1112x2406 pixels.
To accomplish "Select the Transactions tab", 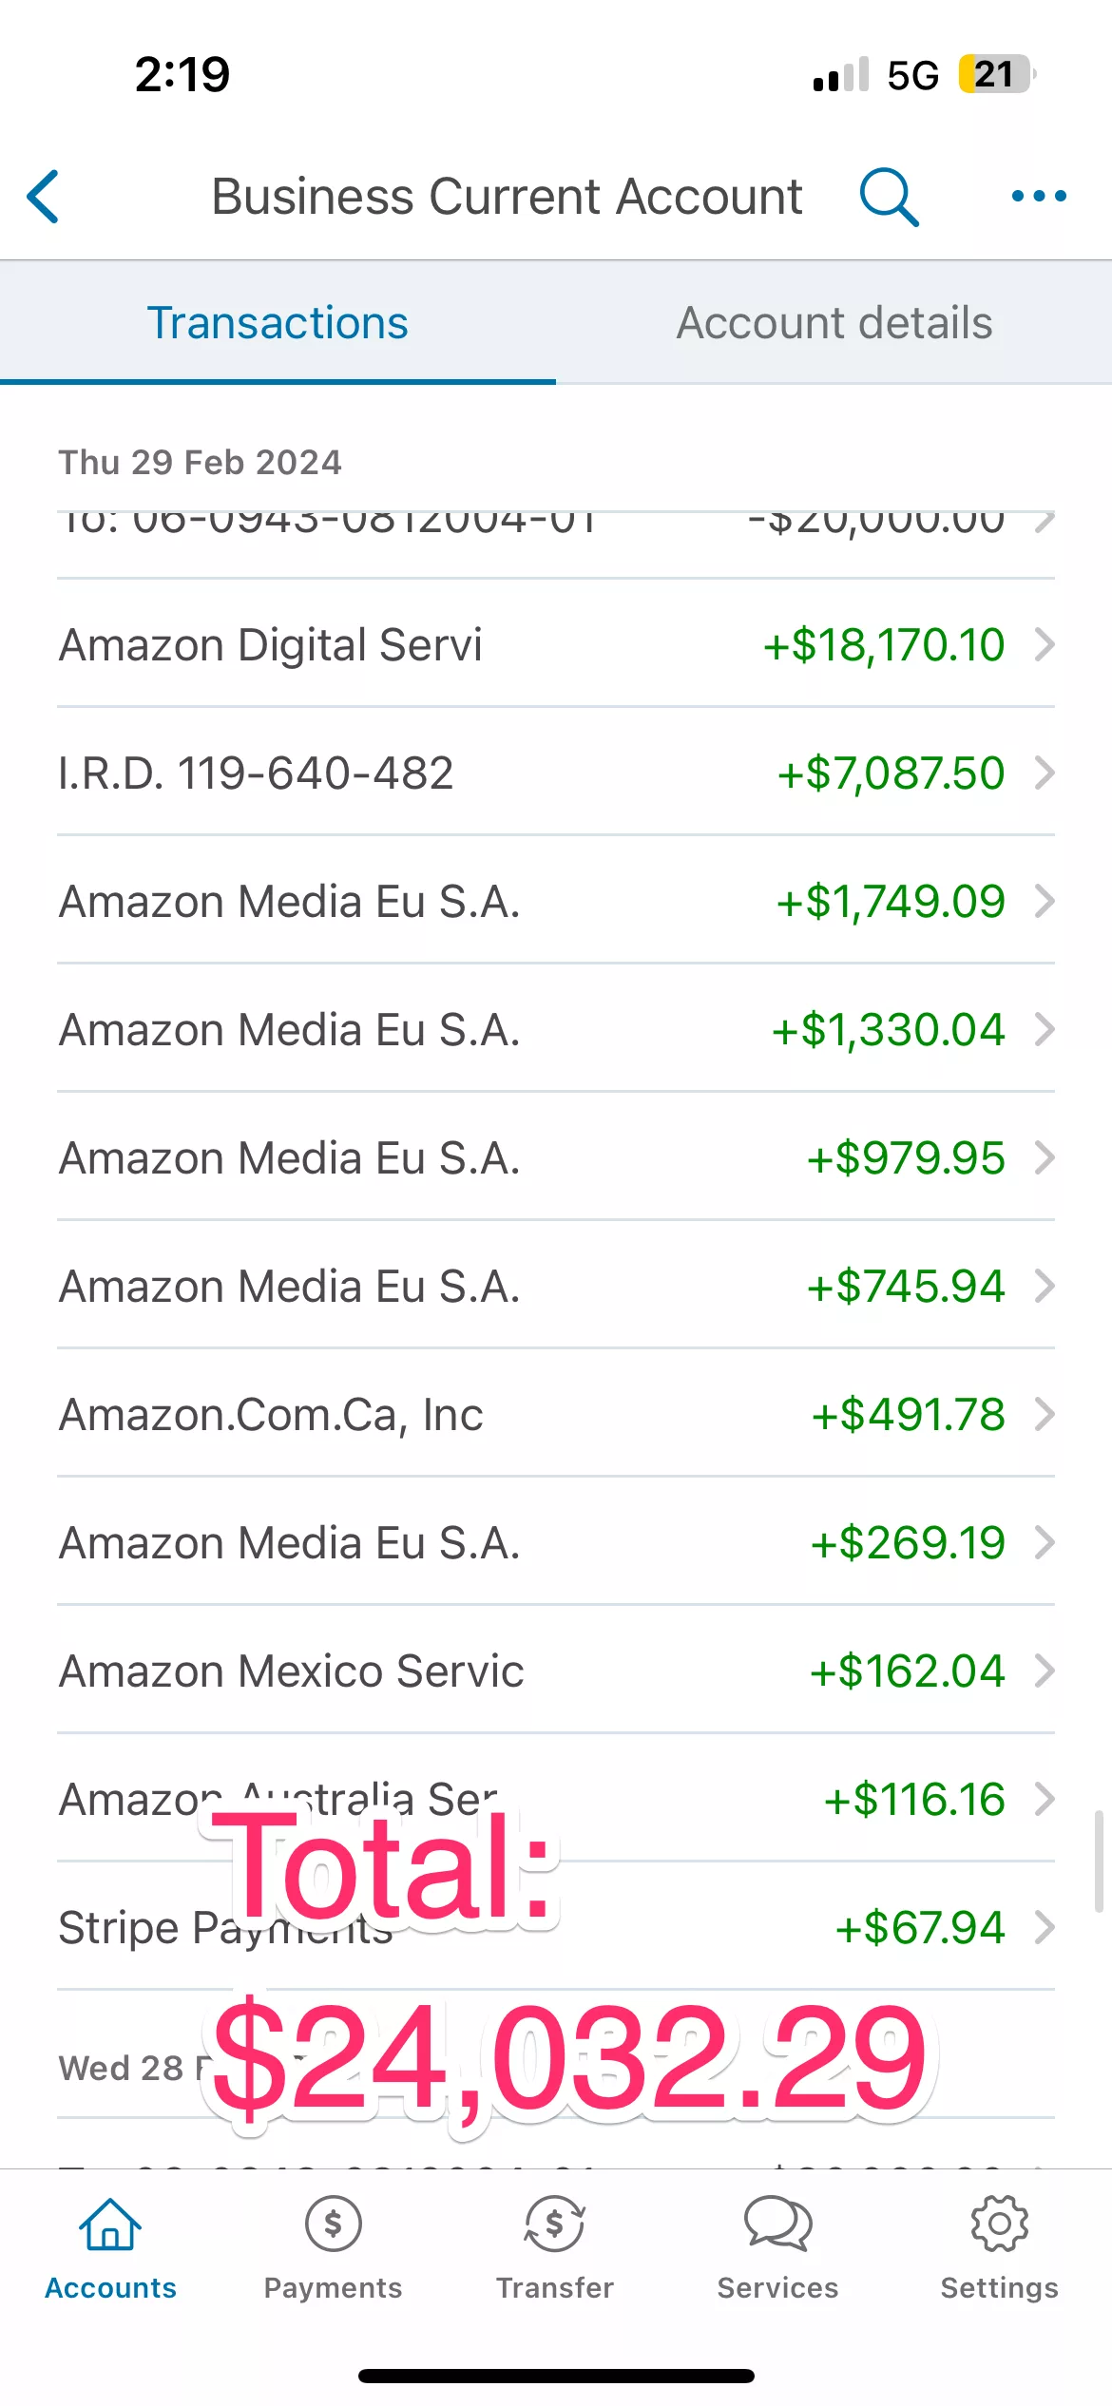I will tap(278, 323).
